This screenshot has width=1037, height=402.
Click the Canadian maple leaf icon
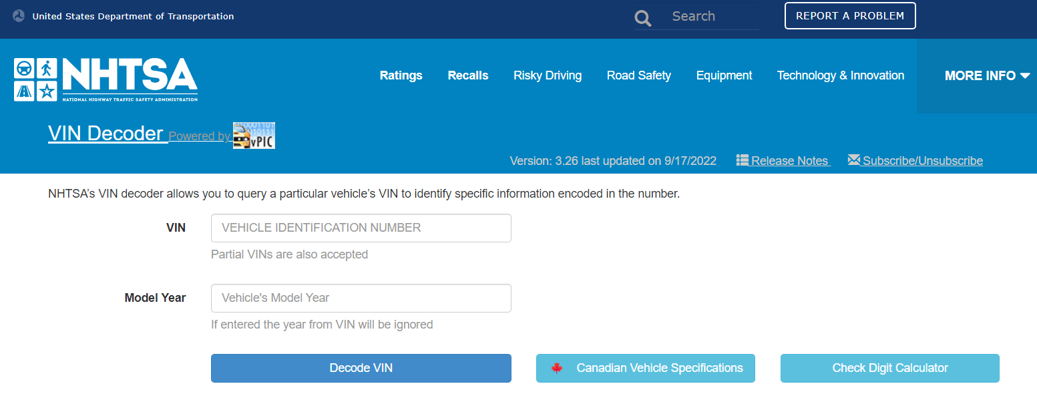(558, 367)
